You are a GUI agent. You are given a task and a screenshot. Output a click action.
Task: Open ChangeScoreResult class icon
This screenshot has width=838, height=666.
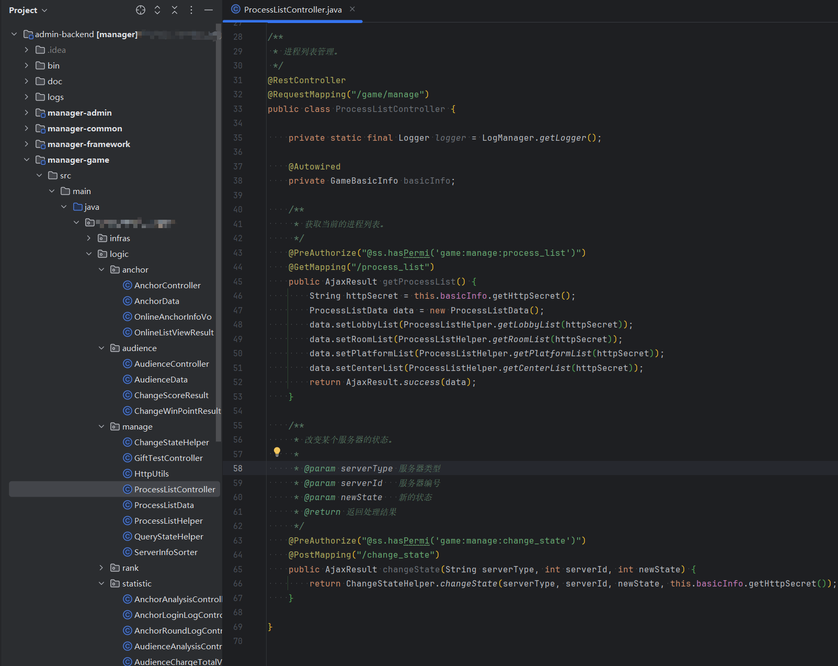pos(128,395)
